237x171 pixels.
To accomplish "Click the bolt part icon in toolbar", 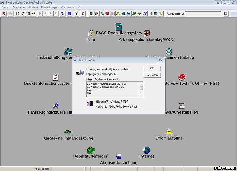I will click(x=102, y=13).
